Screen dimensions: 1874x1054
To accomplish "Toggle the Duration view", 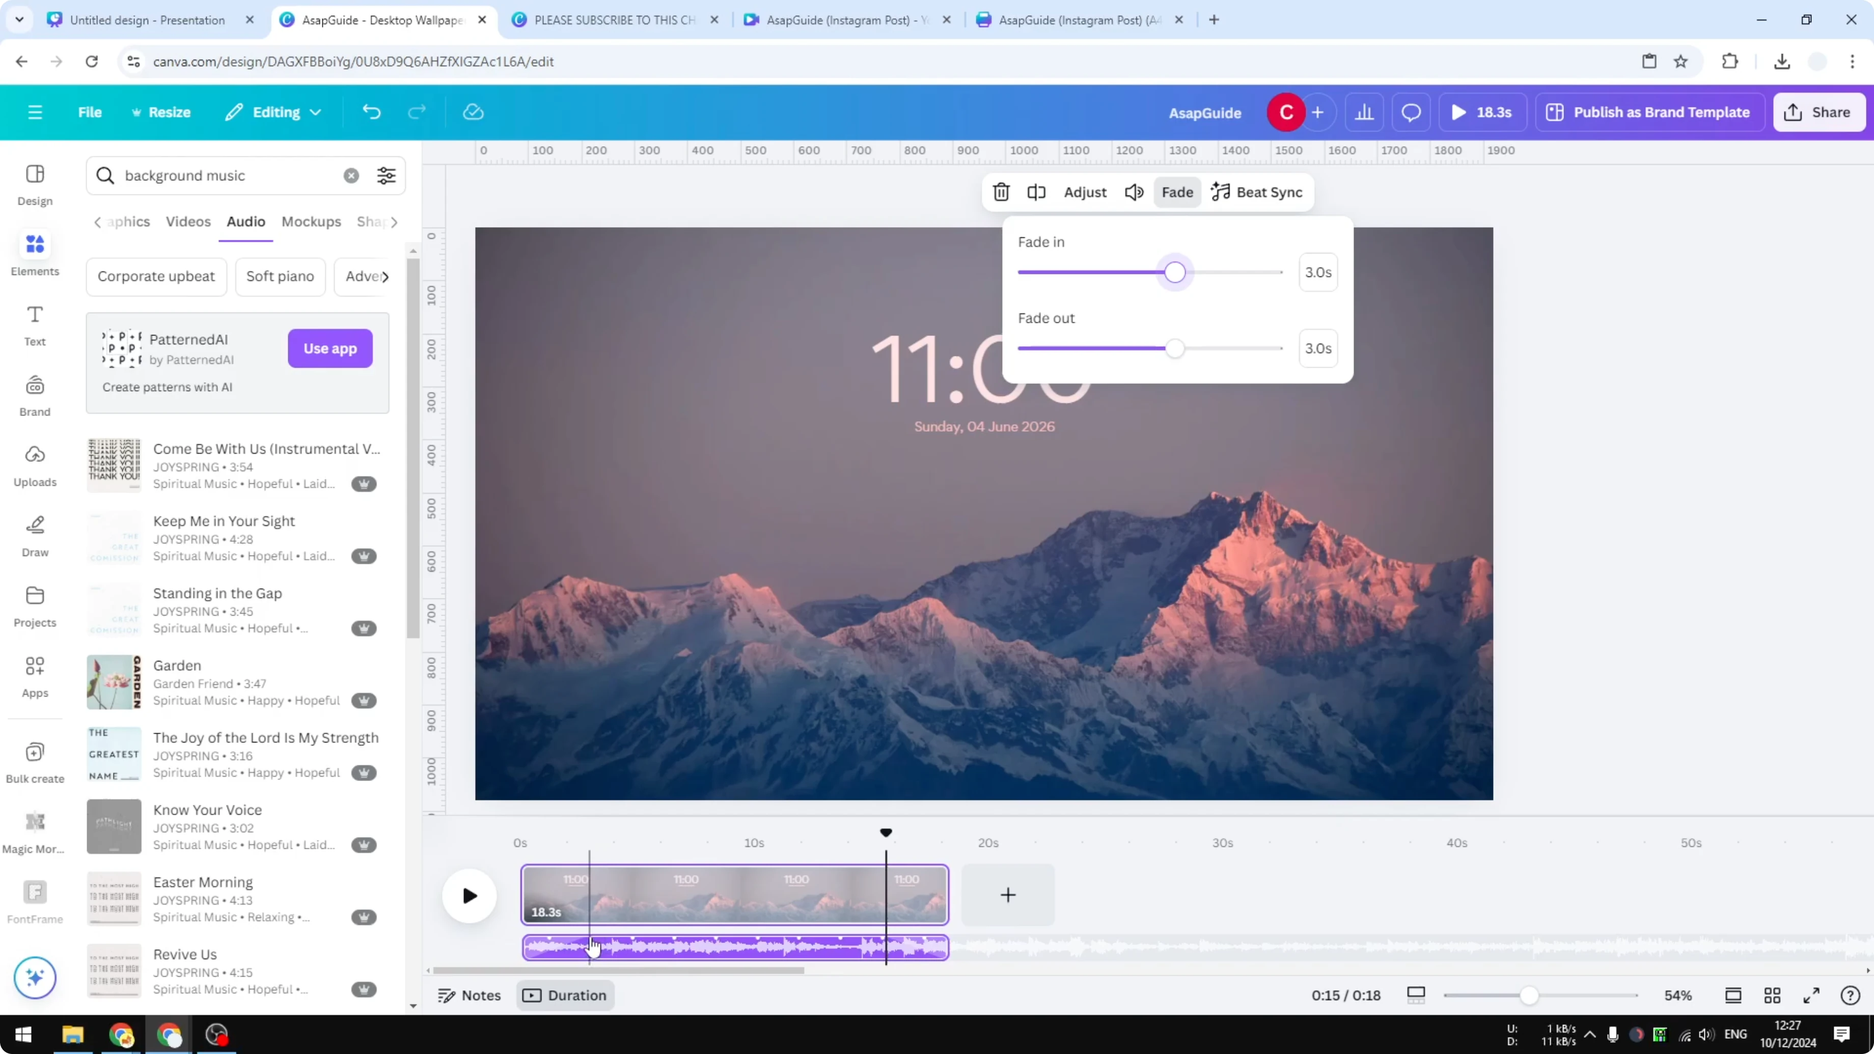I will click(x=565, y=995).
